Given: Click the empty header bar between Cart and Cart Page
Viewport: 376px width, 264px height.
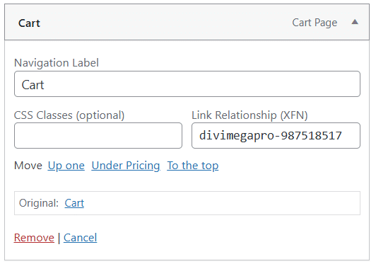Looking at the screenshot, I should pos(165,23).
